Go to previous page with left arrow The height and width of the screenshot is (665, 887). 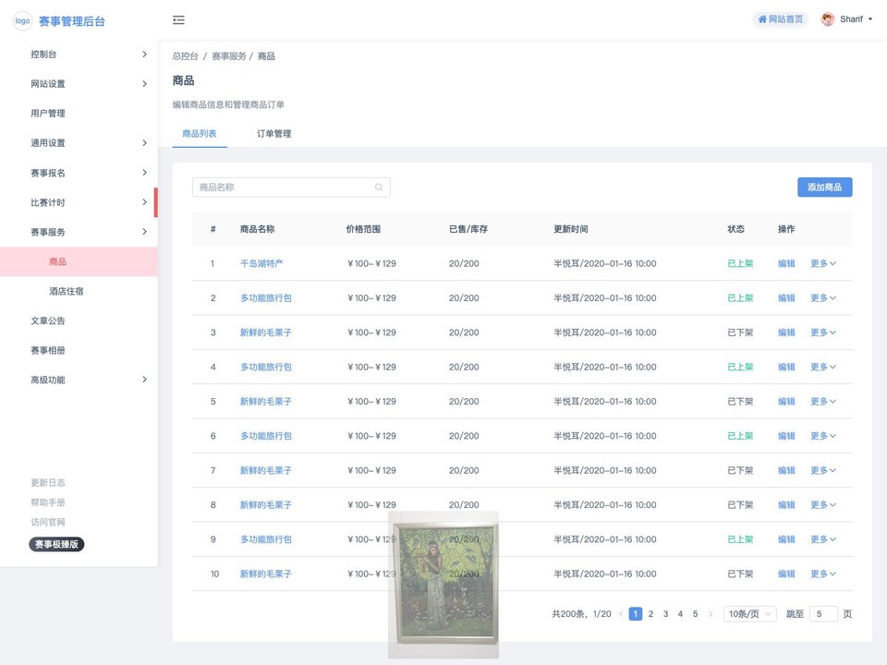click(621, 614)
